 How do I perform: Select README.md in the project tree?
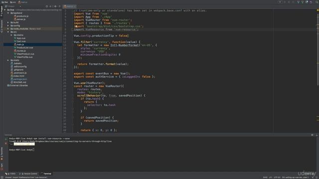18,82
